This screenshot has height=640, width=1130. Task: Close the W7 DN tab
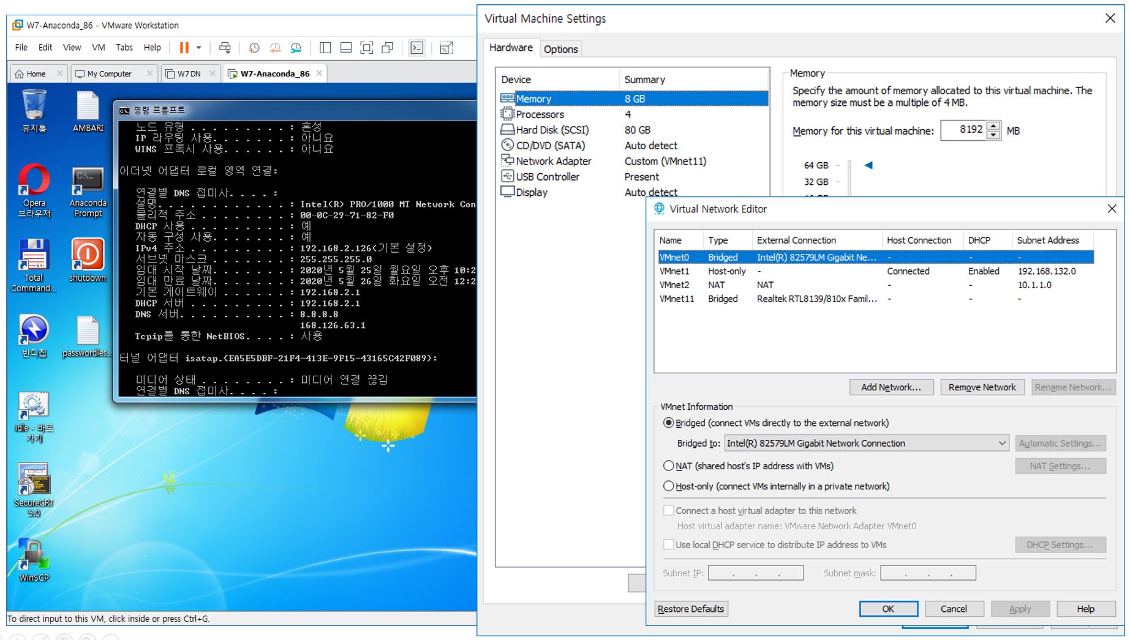pos(213,73)
